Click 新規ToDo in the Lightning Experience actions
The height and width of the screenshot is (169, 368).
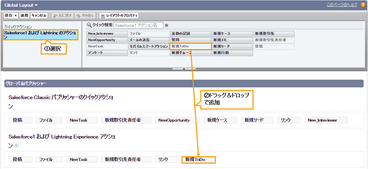[x=199, y=160]
